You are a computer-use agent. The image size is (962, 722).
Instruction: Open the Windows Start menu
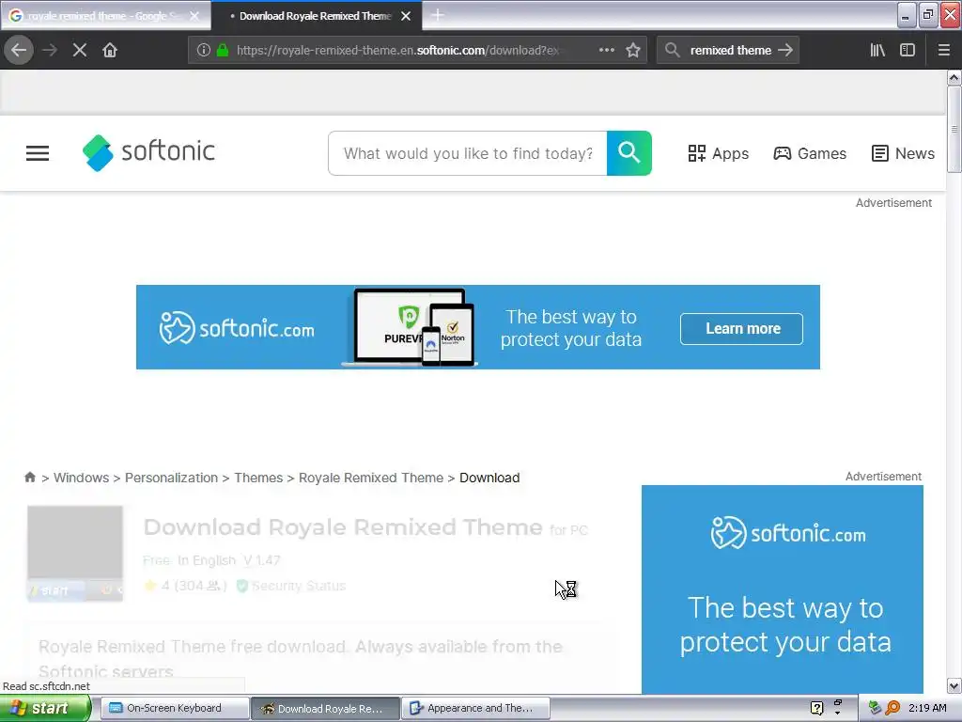[x=45, y=708]
